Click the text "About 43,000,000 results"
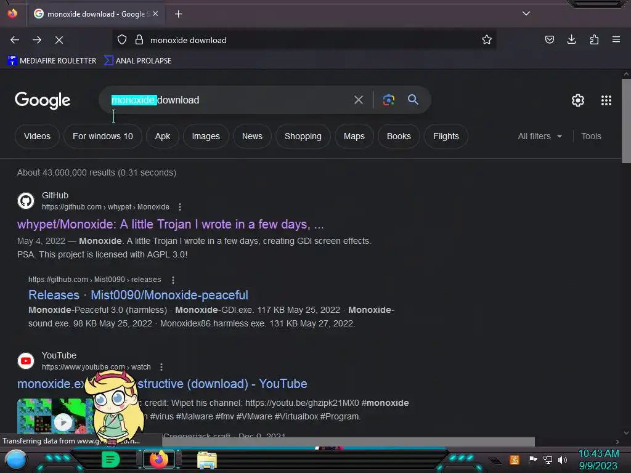 [x=66, y=172]
